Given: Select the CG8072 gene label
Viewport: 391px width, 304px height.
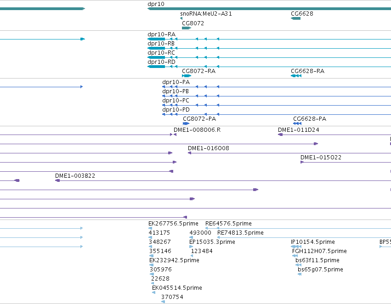Looking at the screenshot, I should coord(193,23).
